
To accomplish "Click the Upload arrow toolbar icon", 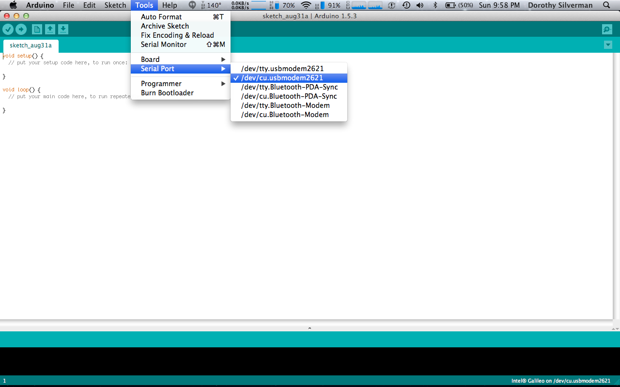I will [21, 30].
